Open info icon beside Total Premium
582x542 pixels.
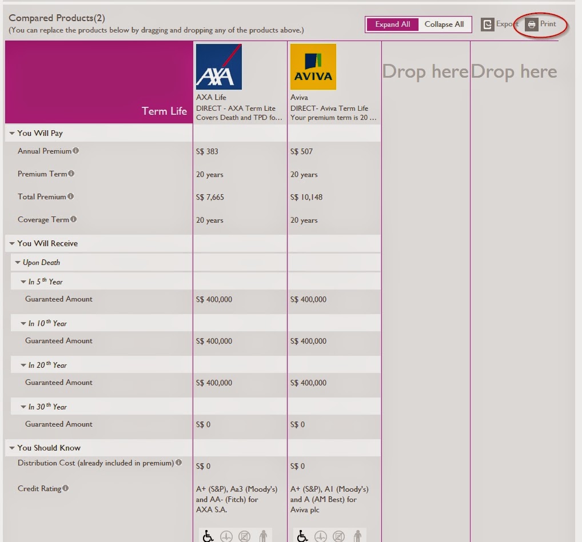(70, 196)
